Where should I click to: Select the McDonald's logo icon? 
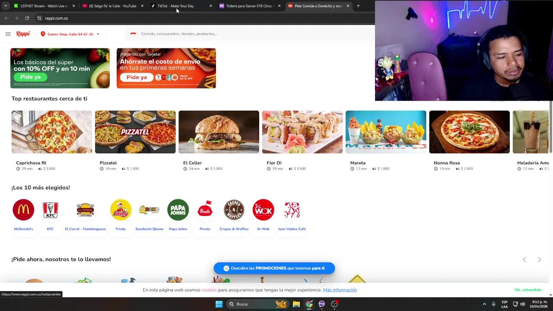[x=23, y=210]
